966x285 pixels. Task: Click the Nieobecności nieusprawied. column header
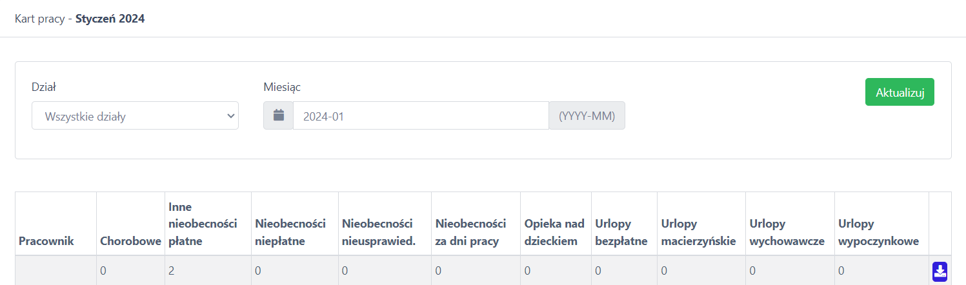379,232
